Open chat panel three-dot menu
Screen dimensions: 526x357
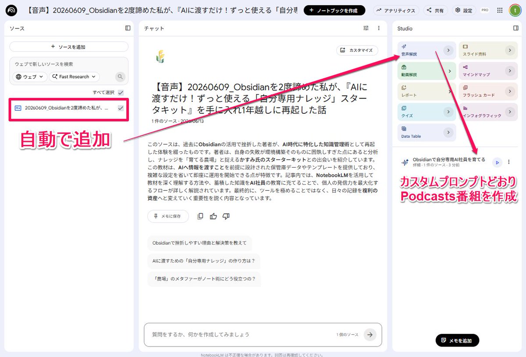pyautogui.click(x=379, y=28)
